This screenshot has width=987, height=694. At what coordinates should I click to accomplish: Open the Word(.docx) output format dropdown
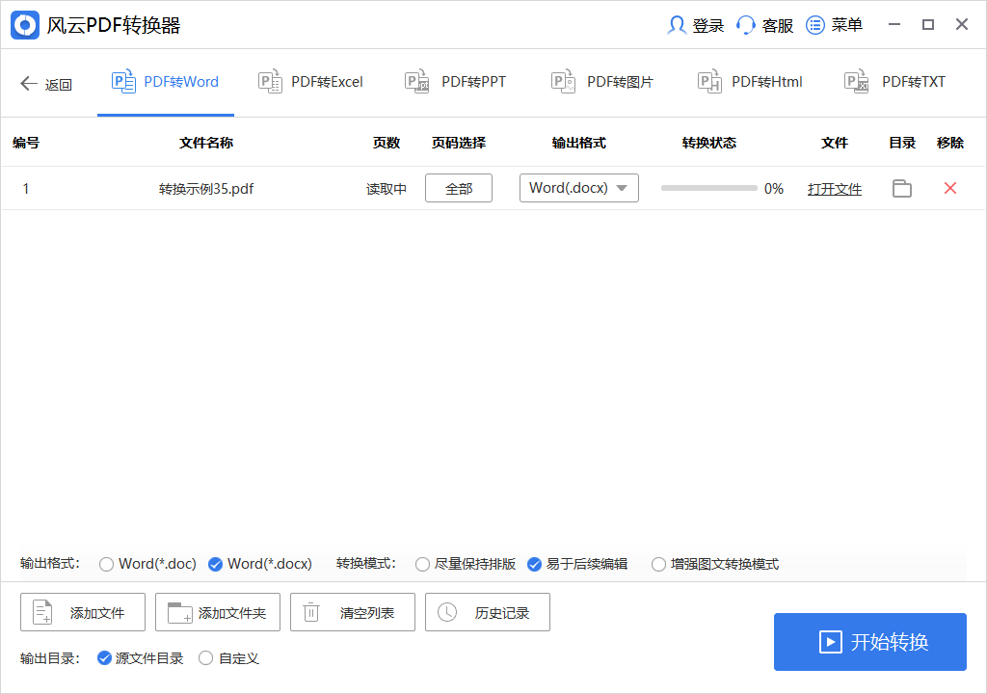point(578,188)
